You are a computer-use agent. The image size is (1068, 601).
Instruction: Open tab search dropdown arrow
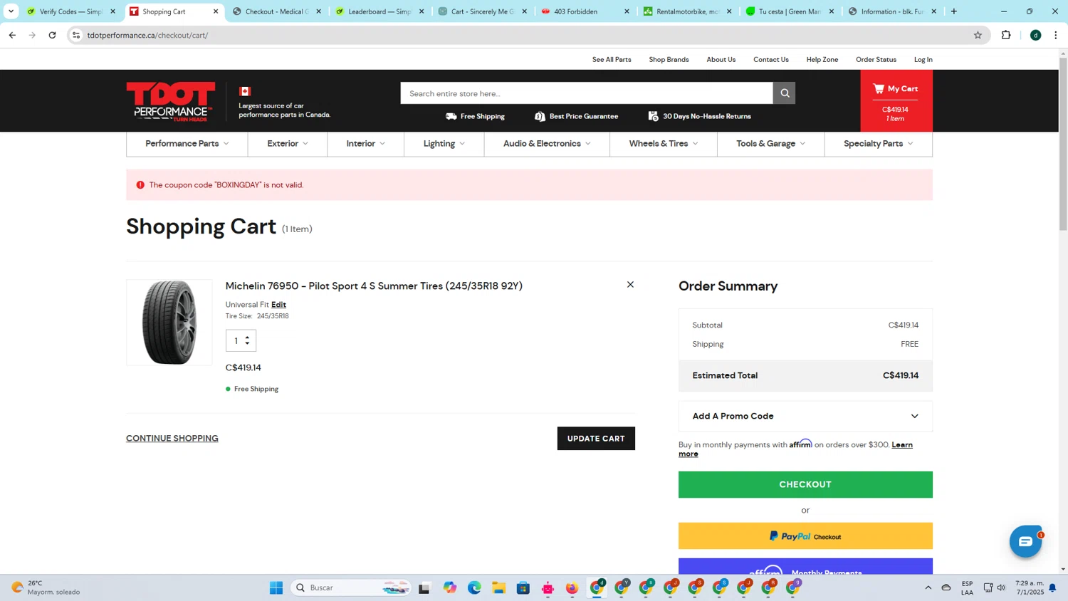point(11,11)
